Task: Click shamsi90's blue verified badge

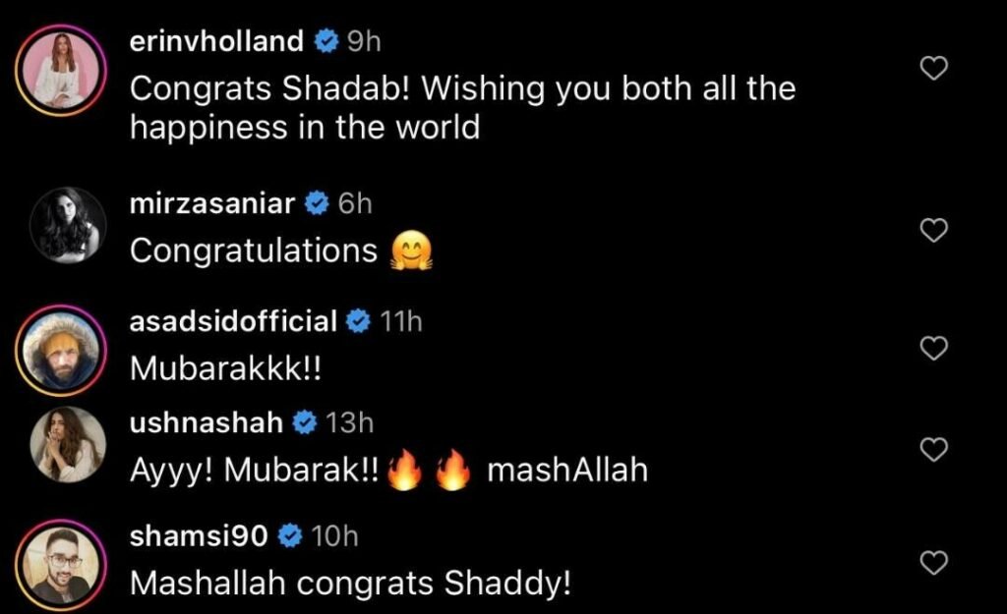Action: pyautogui.click(x=289, y=535)
